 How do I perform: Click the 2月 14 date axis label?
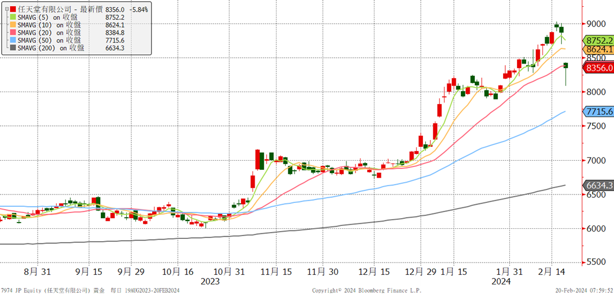coord(551,271)
